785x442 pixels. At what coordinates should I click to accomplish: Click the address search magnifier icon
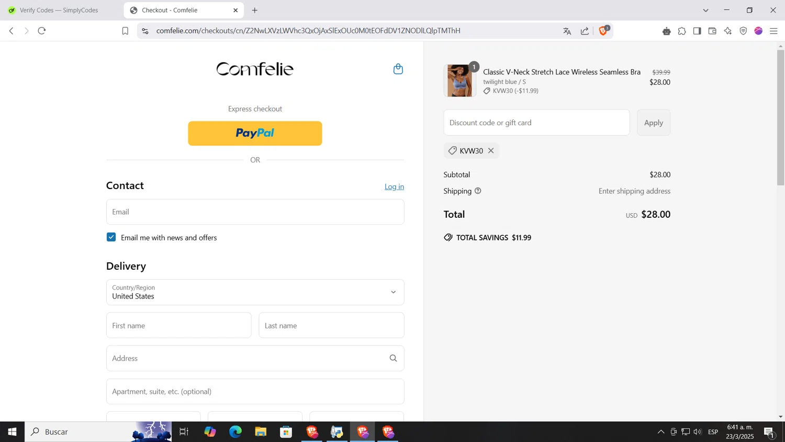pos(394,358)
